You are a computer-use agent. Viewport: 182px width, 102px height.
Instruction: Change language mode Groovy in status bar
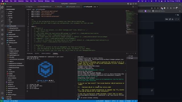click(x=121, y=101)
